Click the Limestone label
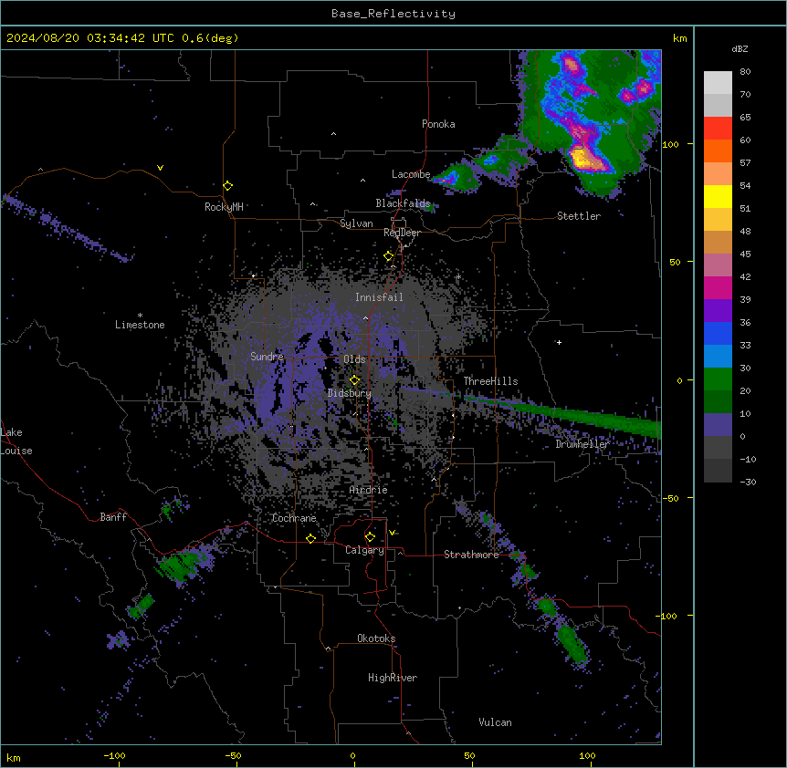Viewport: 787px width, 768px height. click(x=140, y=325)
